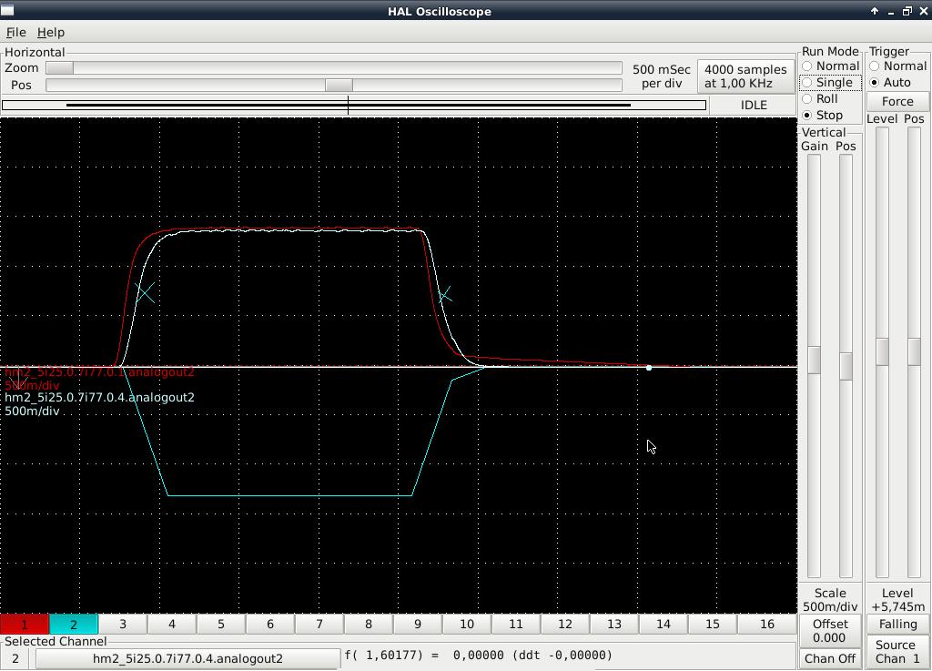
Task: Click the Level +5,745m readout
Action: point(897,600)
